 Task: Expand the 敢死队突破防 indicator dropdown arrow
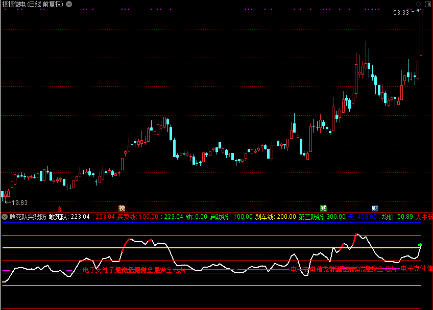[5, 217]
